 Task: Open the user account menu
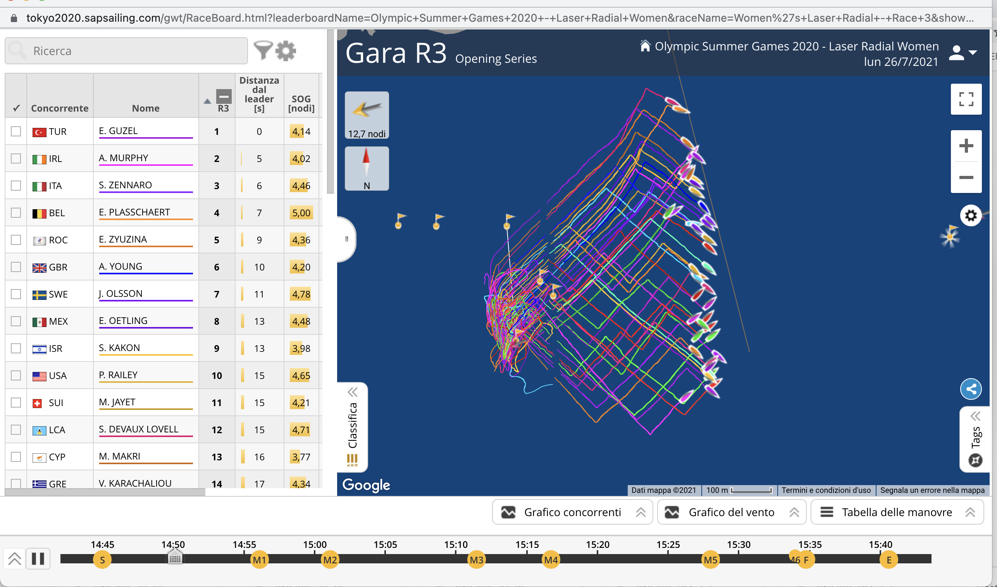pyautogui.click(x=963, y=53)
